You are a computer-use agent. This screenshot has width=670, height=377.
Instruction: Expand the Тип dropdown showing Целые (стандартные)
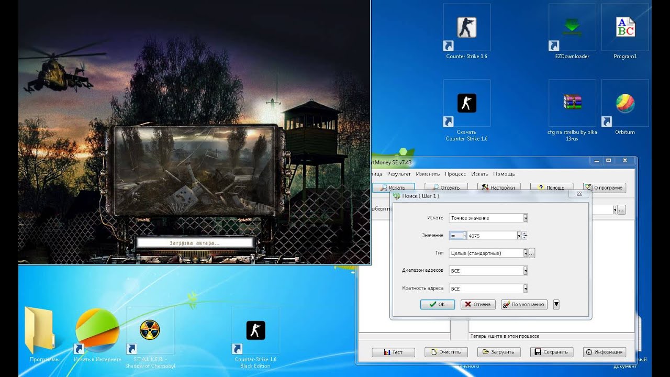[x=525, y=253]
